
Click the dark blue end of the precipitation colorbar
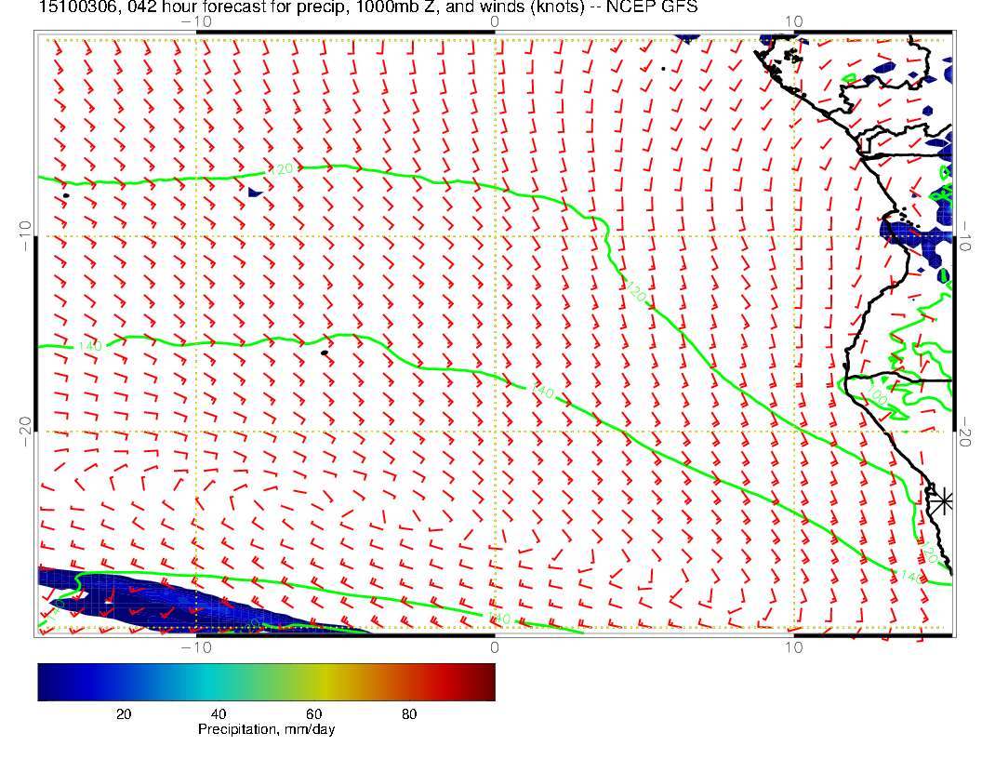click(x=45, y=681)
